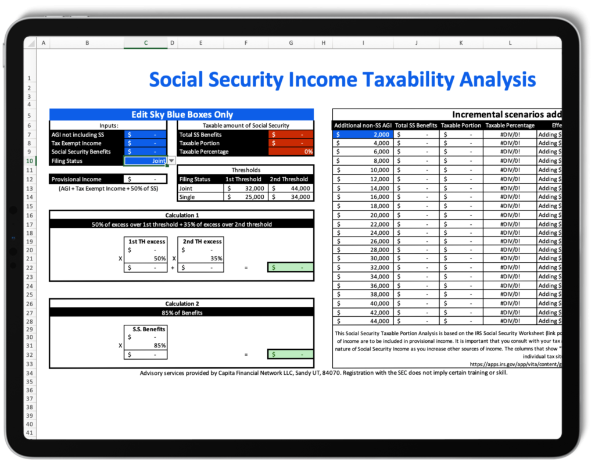Click the Joint 1st Threshold $32,000 cell

244,188
